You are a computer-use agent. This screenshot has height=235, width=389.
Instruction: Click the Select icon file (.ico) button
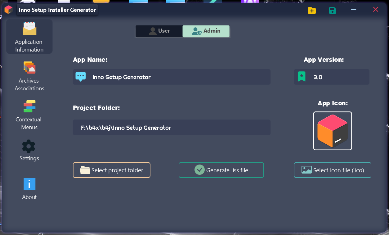click(333, 170)
